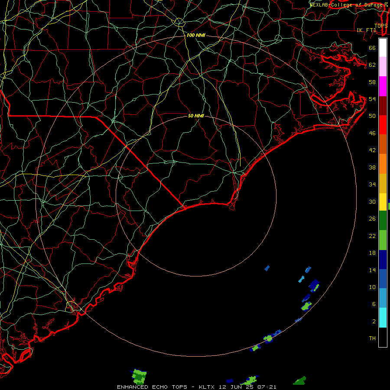Select the bright orange legend swatch
The width and height of the screenshot is (390, 390).
coord(383,163)
